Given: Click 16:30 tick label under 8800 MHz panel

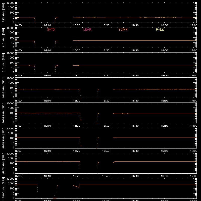Looking at the screenshot, I should click(x=106, y=176).
